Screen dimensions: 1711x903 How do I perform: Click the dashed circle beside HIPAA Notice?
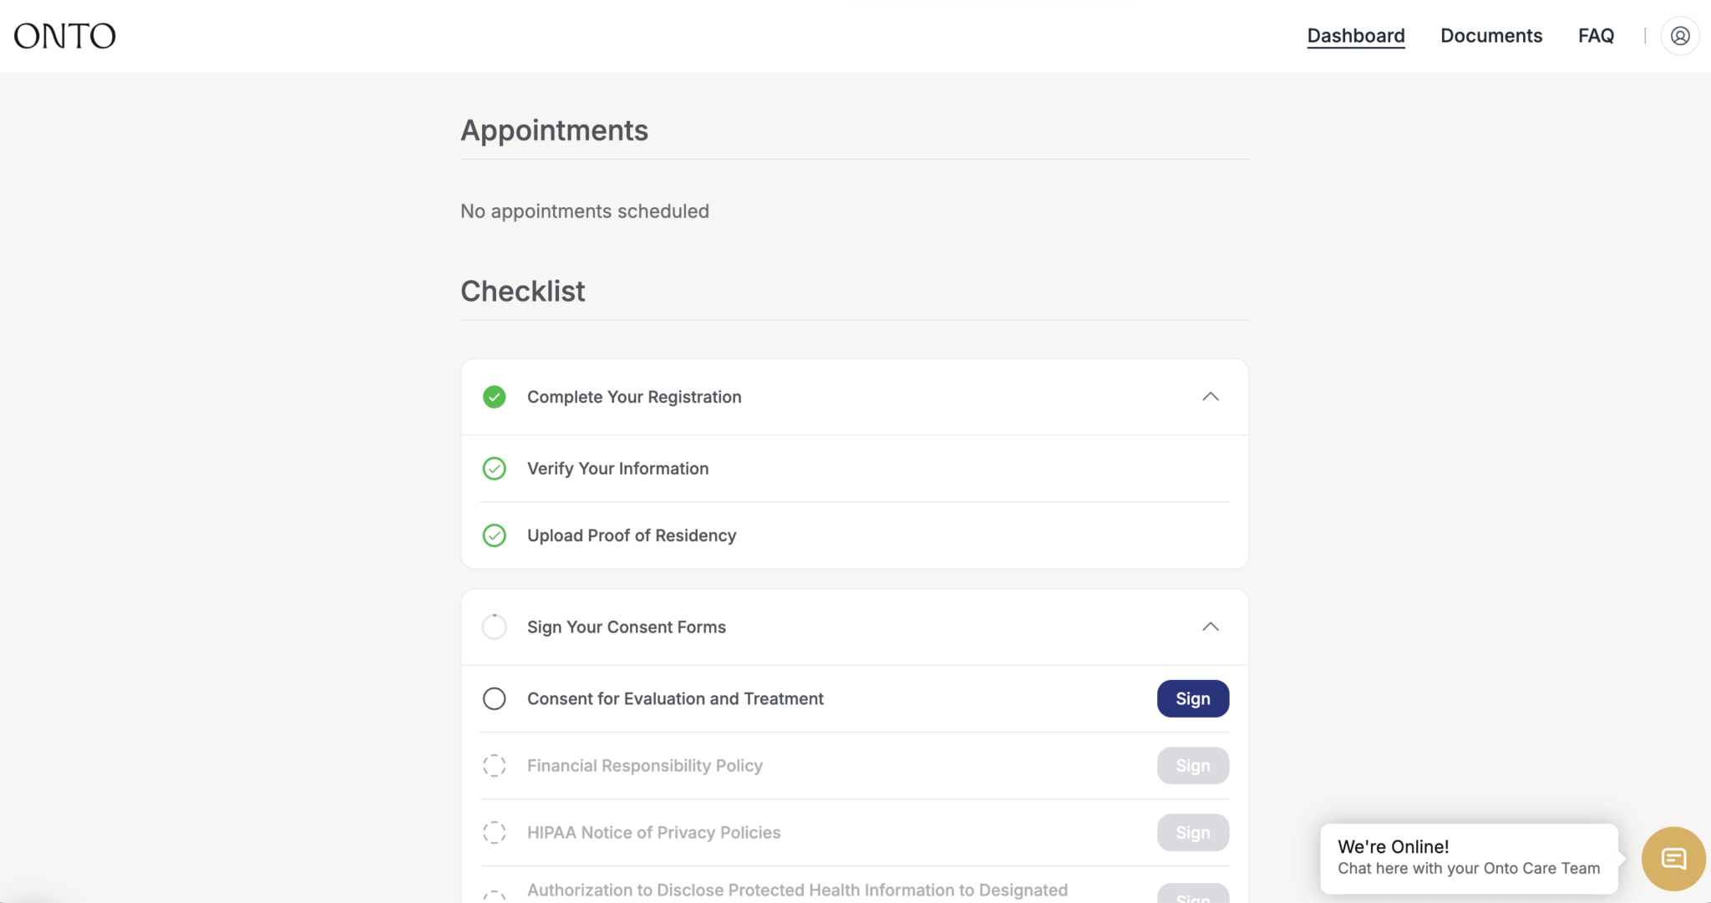click(495, 832)
